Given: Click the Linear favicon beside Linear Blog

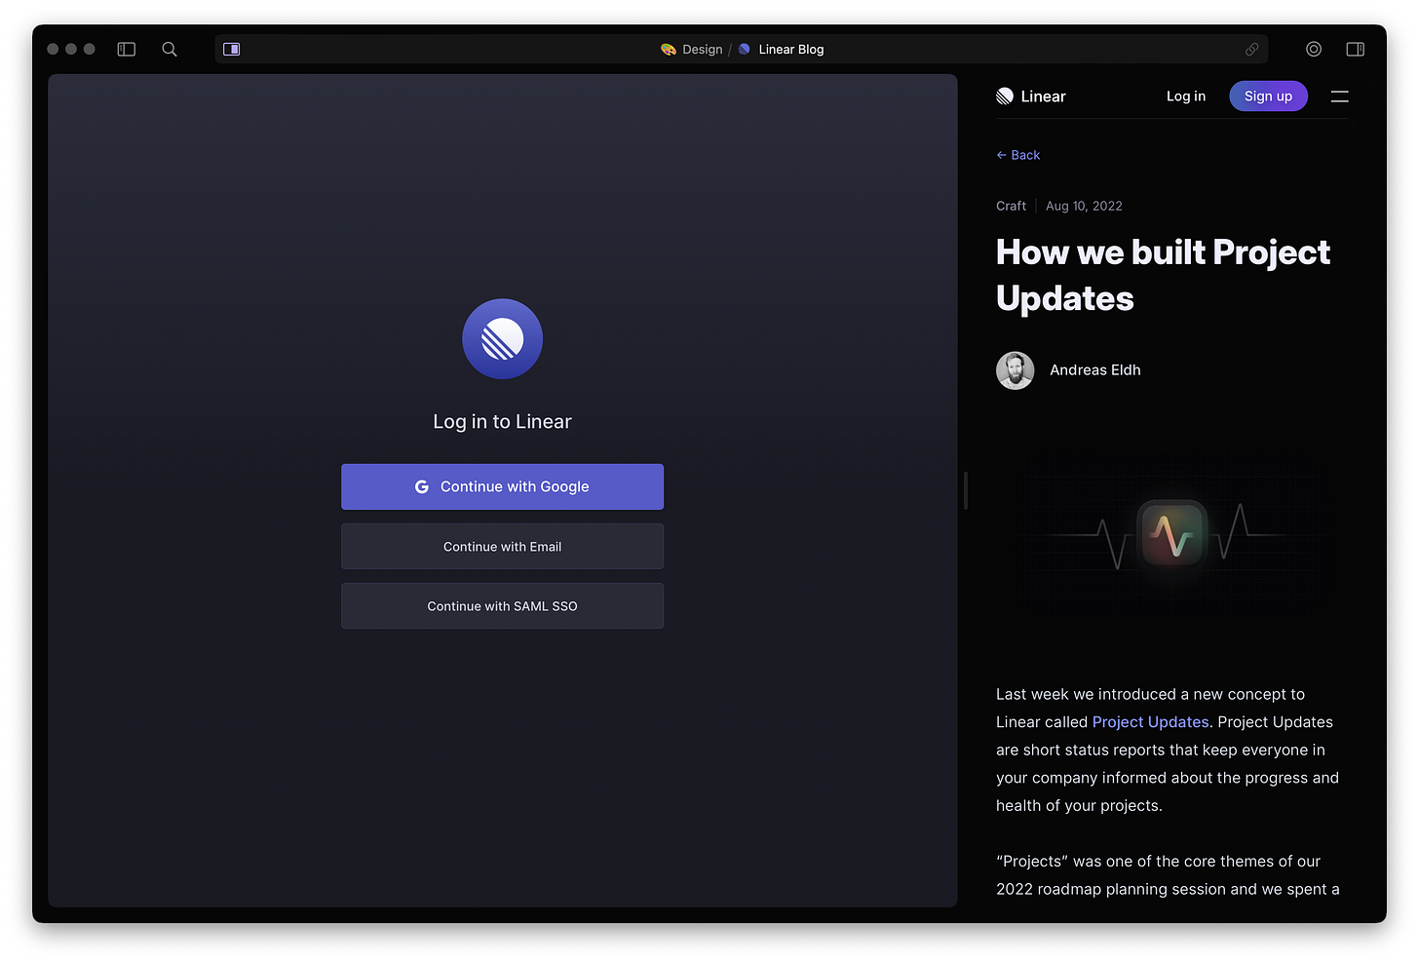Looking at the screenshot, I should click(745, 49).
